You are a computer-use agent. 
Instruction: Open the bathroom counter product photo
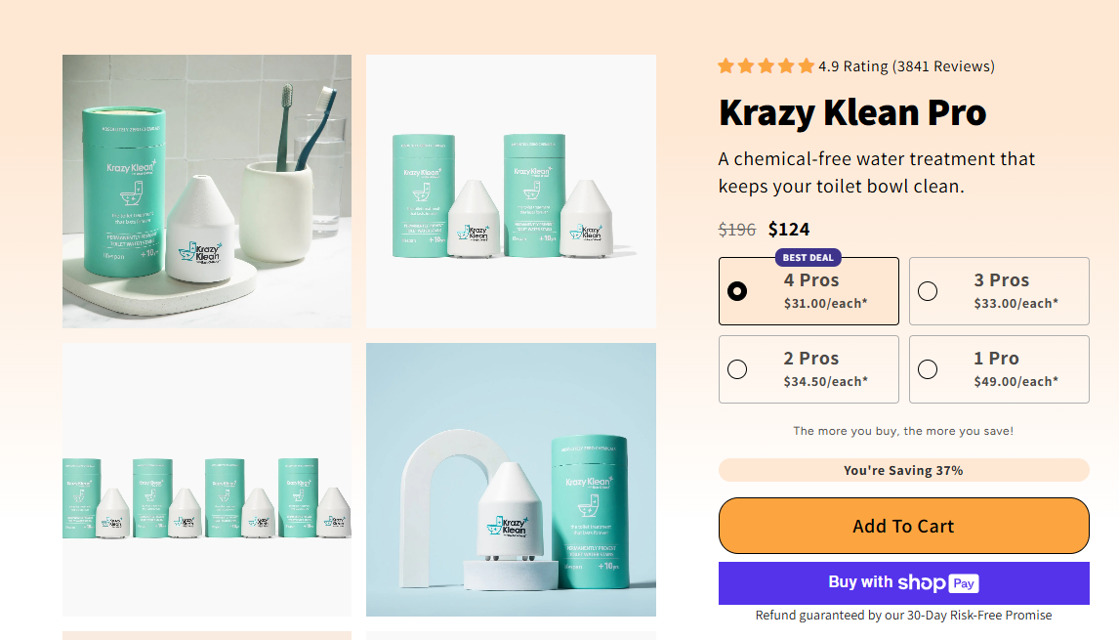click(x=207, y=191)
